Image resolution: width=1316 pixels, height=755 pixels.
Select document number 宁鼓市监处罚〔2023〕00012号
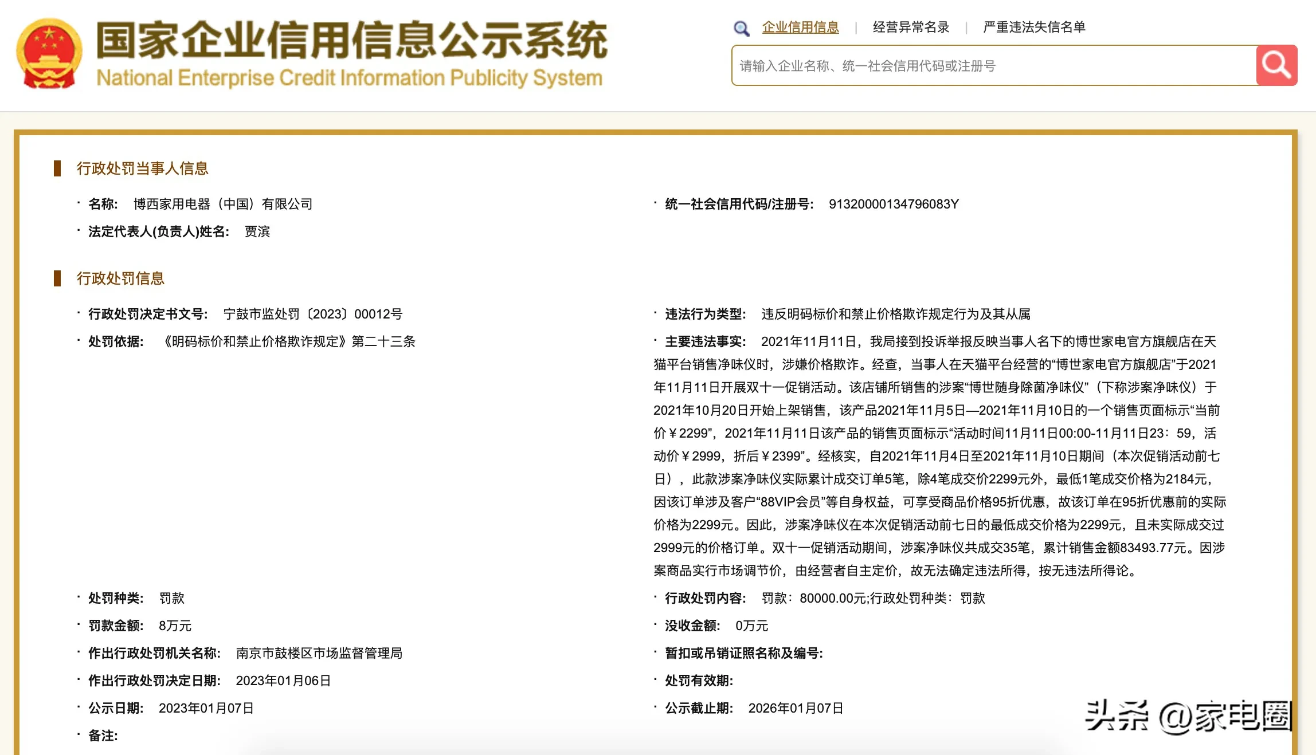313,314
